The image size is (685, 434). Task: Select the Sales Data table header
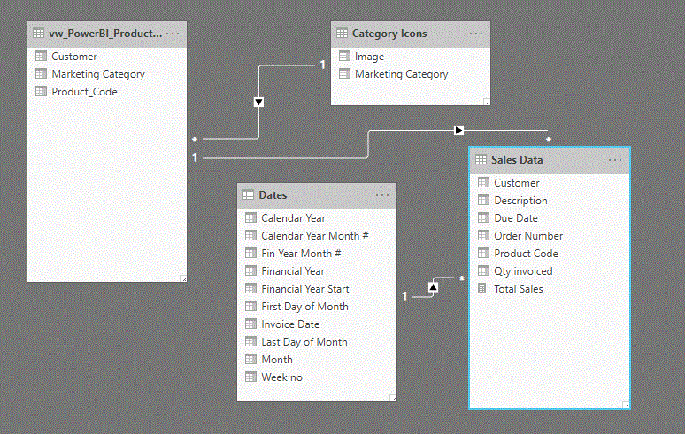550,161
